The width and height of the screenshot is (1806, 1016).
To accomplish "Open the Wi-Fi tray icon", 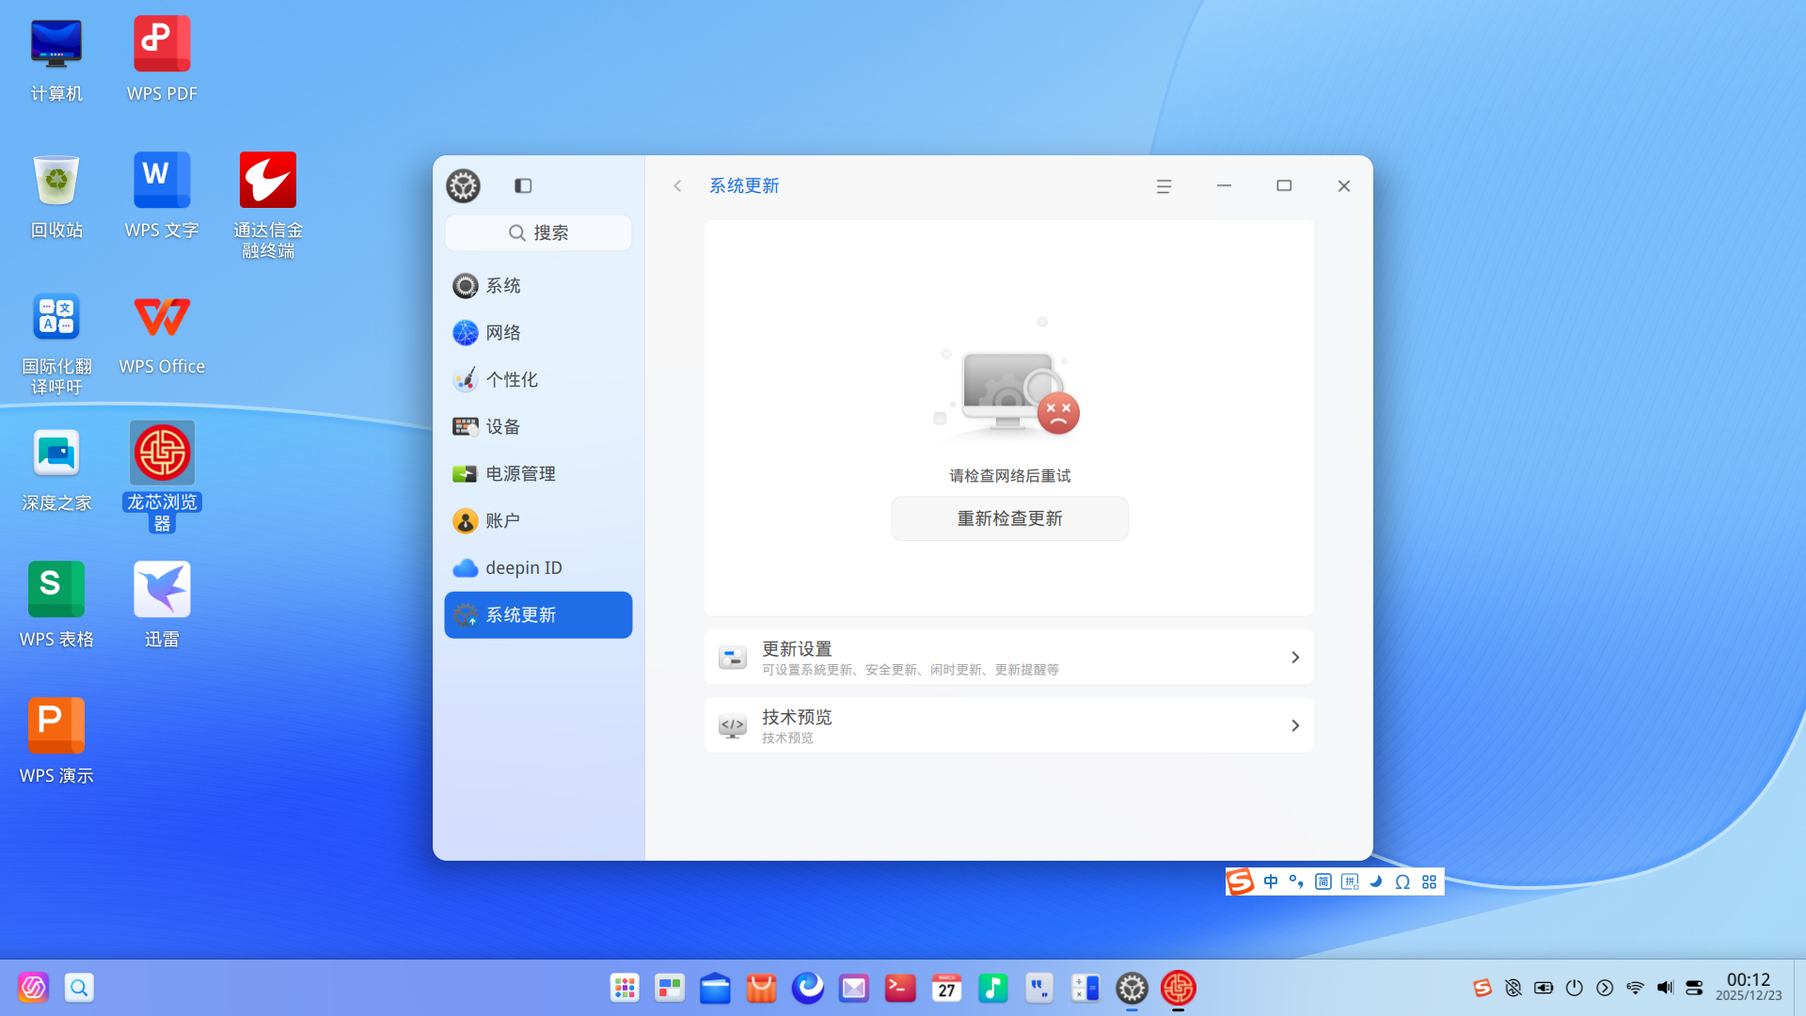I will [x=1635, y=988].
